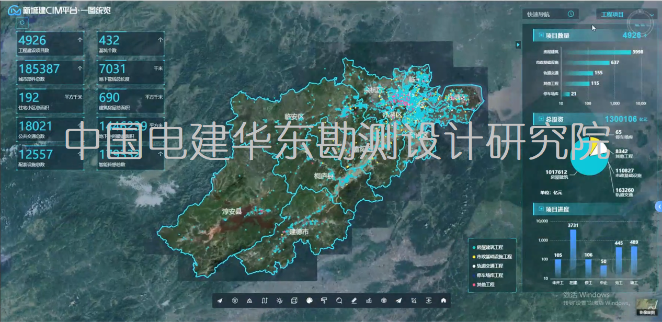Screen dimensions: 662x322
Task: Open the mountain terrain tool
Action: [249, 301]
